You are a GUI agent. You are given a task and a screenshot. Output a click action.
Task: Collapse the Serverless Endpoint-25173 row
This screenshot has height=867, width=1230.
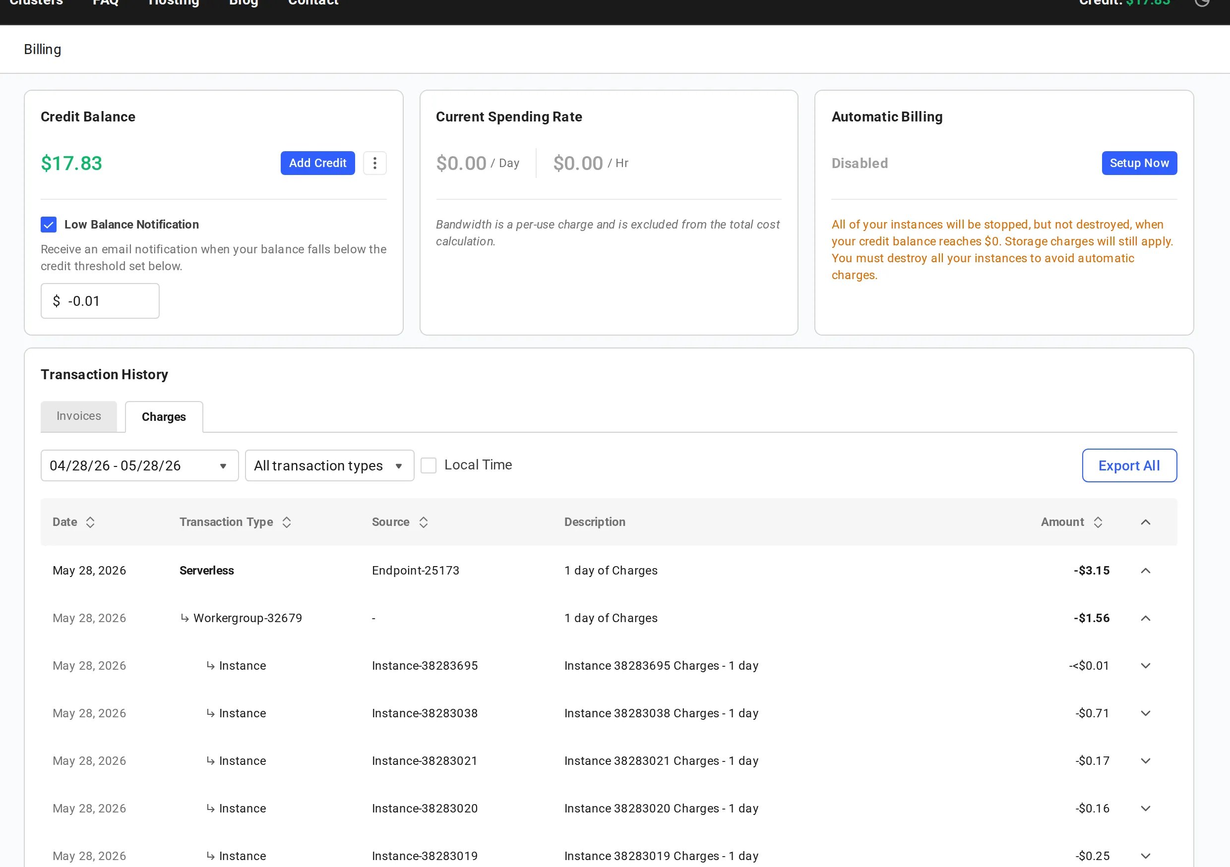pos(1145,571)
